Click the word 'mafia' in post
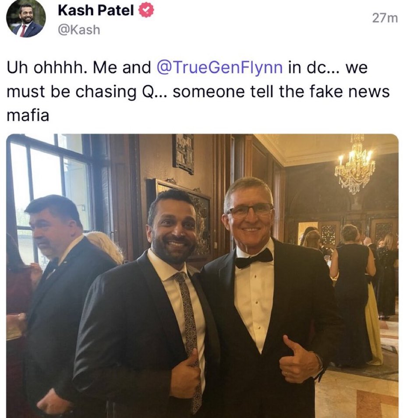403x418 pixels. click(x=28, y=116)
